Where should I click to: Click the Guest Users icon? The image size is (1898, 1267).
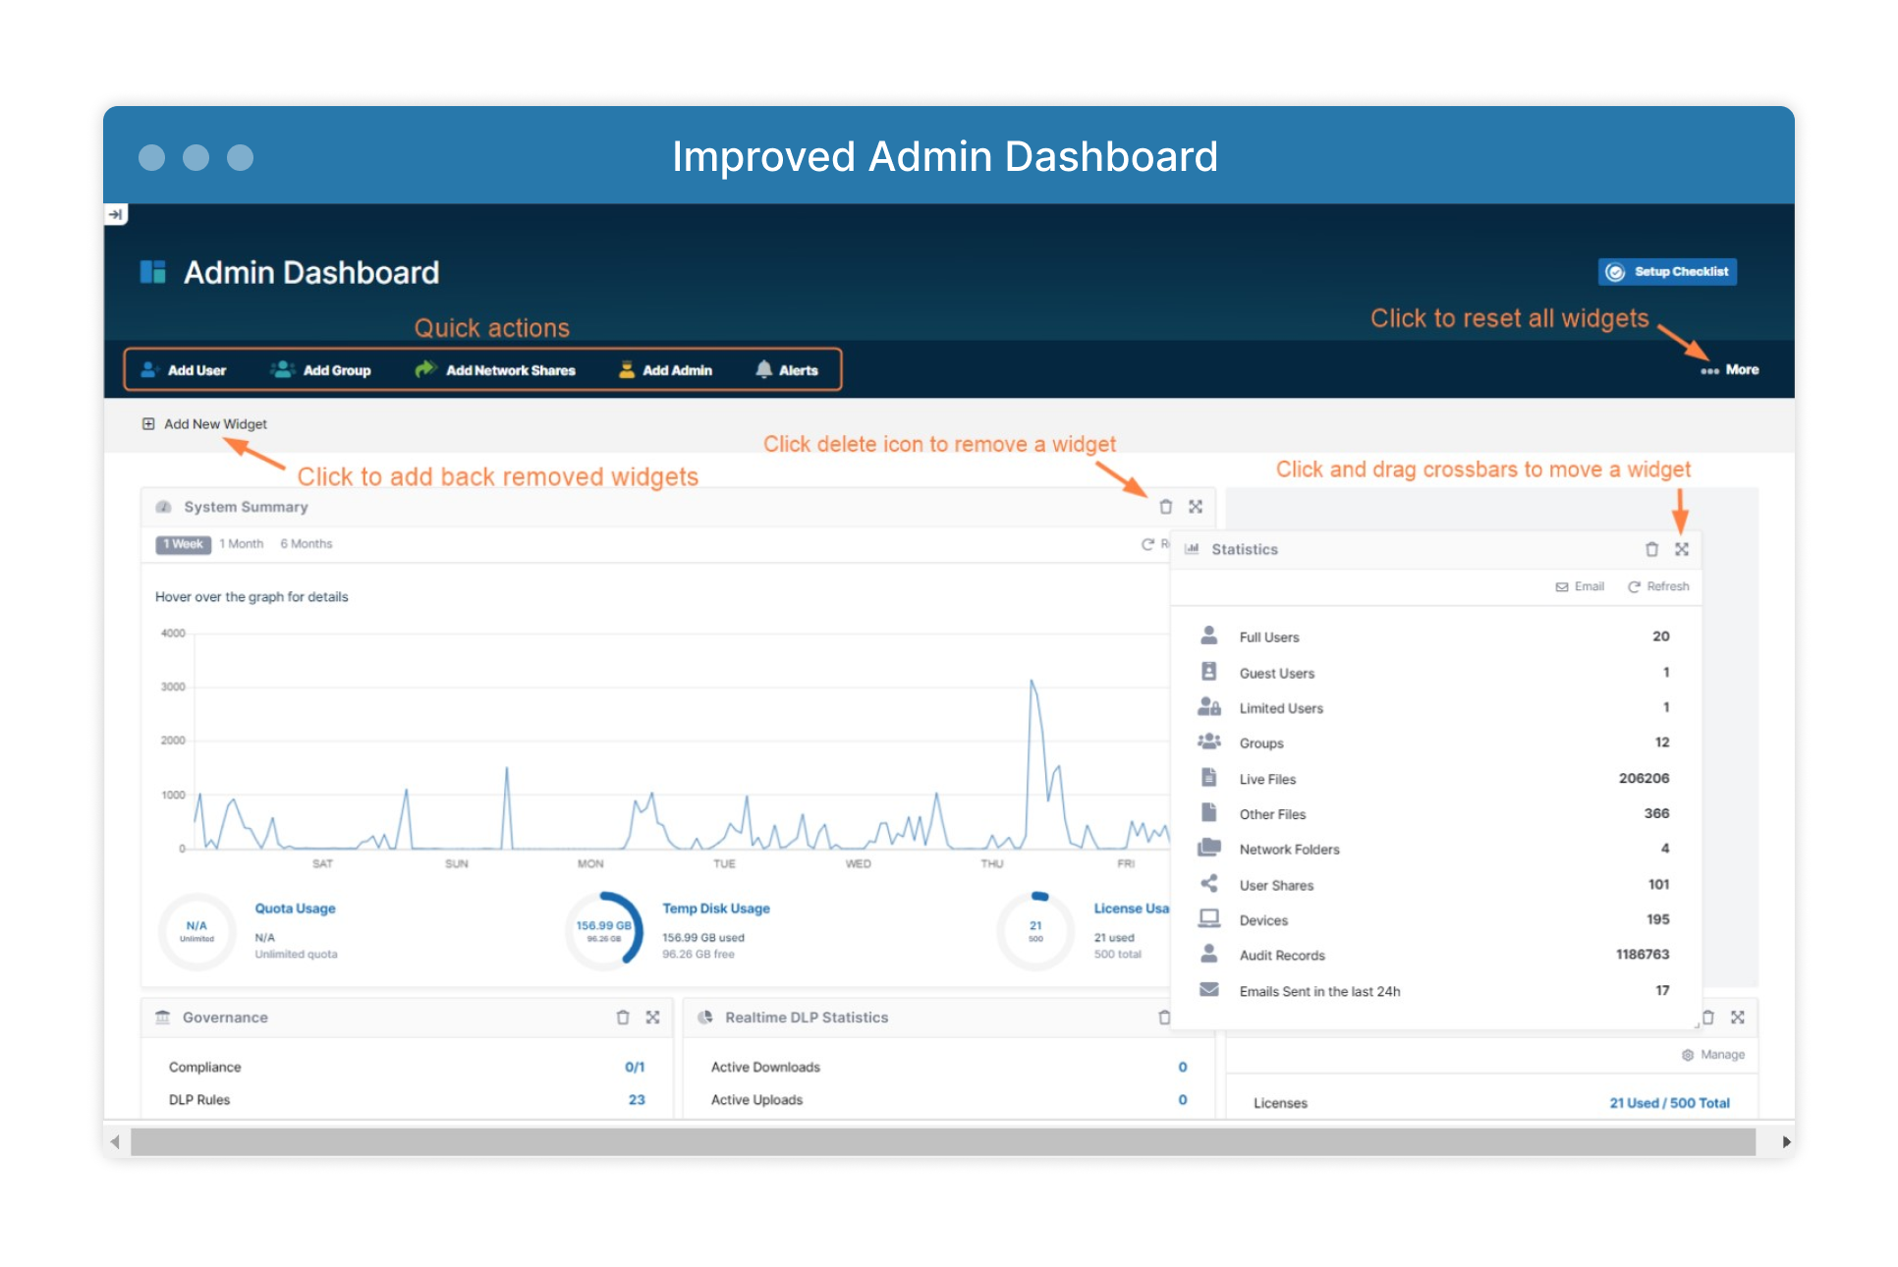(x=1209, y=672)
